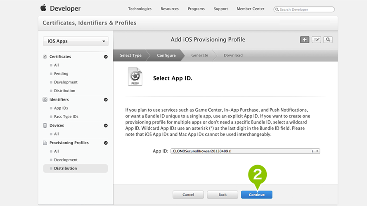The width and height of the screenshot is (367, 206).
Task: Click the Identifiers heading
Action: coord(59,99)
